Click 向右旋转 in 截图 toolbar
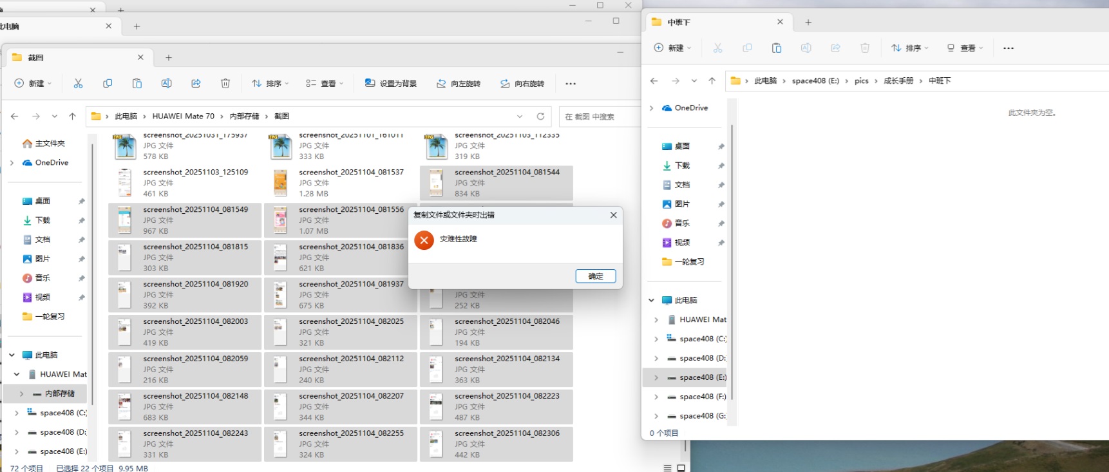 [x=522, y=83]
